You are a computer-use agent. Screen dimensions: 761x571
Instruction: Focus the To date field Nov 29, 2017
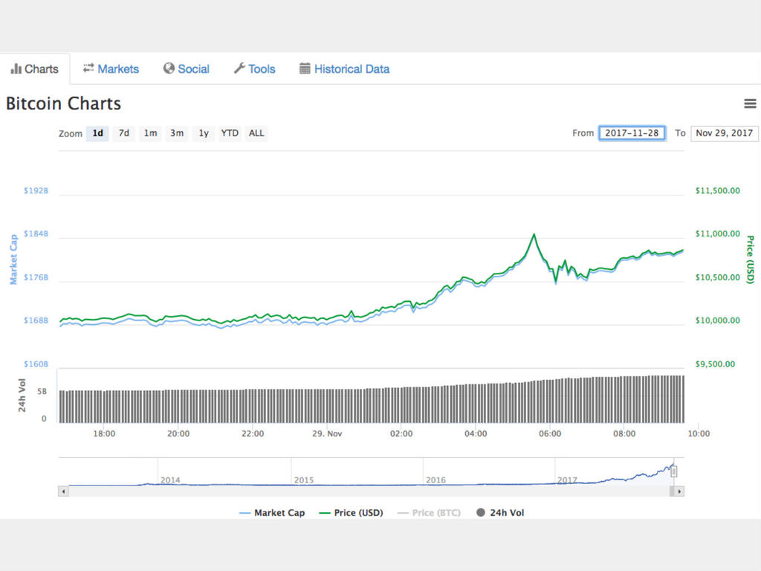(x=724, y=133)
